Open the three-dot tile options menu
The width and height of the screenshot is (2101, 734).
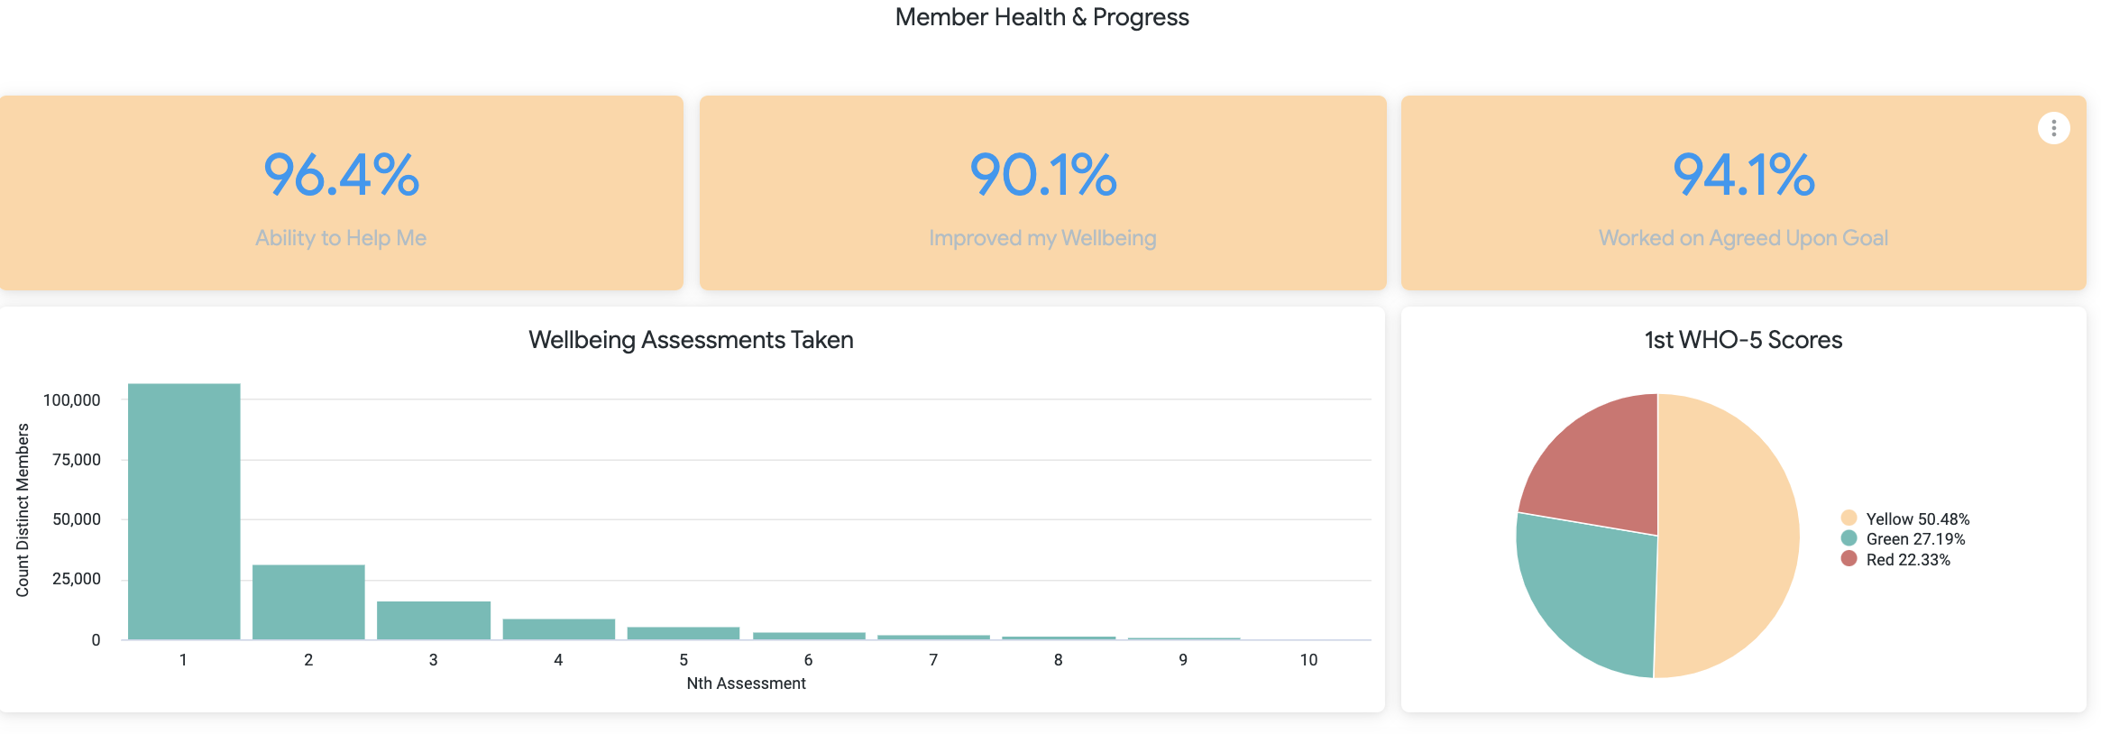pyautogui.click(x=2053, y=128)
